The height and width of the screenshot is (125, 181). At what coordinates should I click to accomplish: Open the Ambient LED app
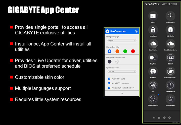pos(170,16)
